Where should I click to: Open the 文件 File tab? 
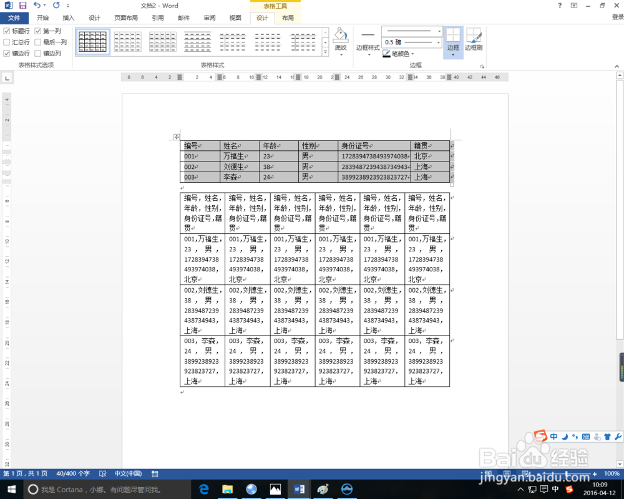(x=14, y=18)
